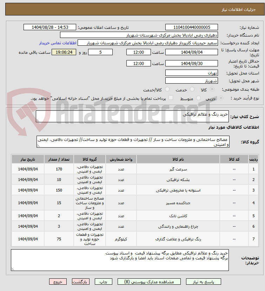The image size is (265, 291).
Task: Click the response deadline date 1404/09/04 field
Action: coord(192,52)
